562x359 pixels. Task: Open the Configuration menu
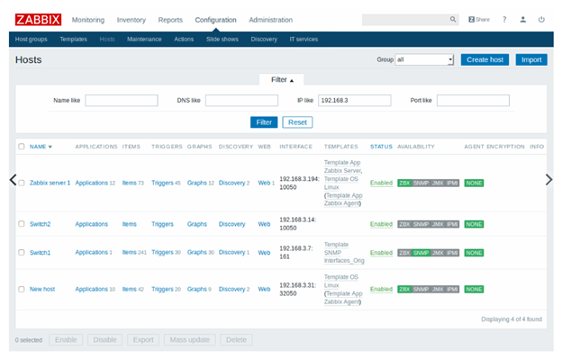[216, 20]
